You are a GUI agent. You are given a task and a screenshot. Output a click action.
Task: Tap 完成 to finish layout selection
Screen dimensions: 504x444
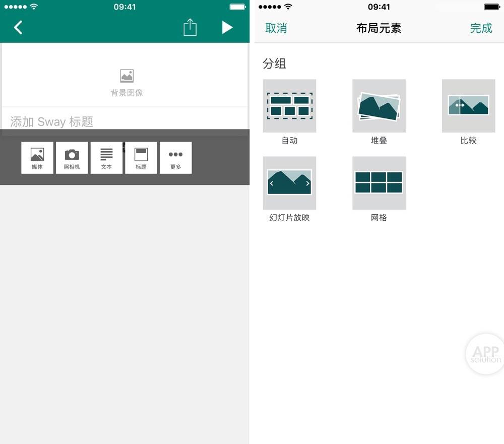(481, 28)
